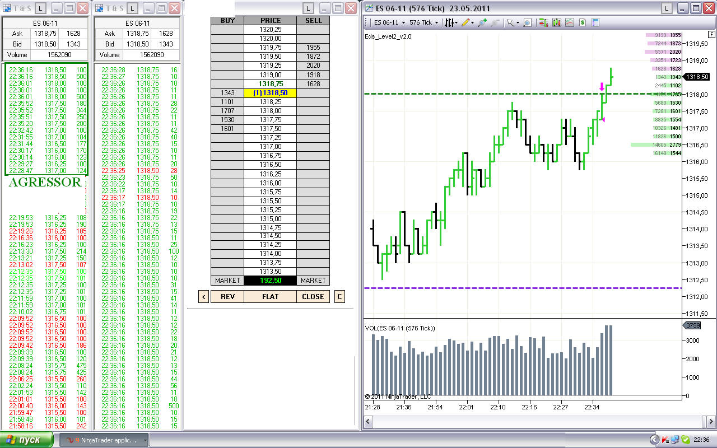Click the BUY column header
Viewport: 717px width, 448px height.
[227, 20]
